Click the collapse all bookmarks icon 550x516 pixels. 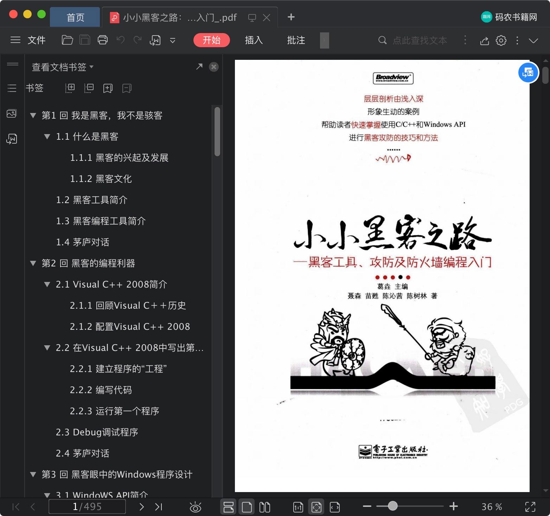tap(89, 88)
